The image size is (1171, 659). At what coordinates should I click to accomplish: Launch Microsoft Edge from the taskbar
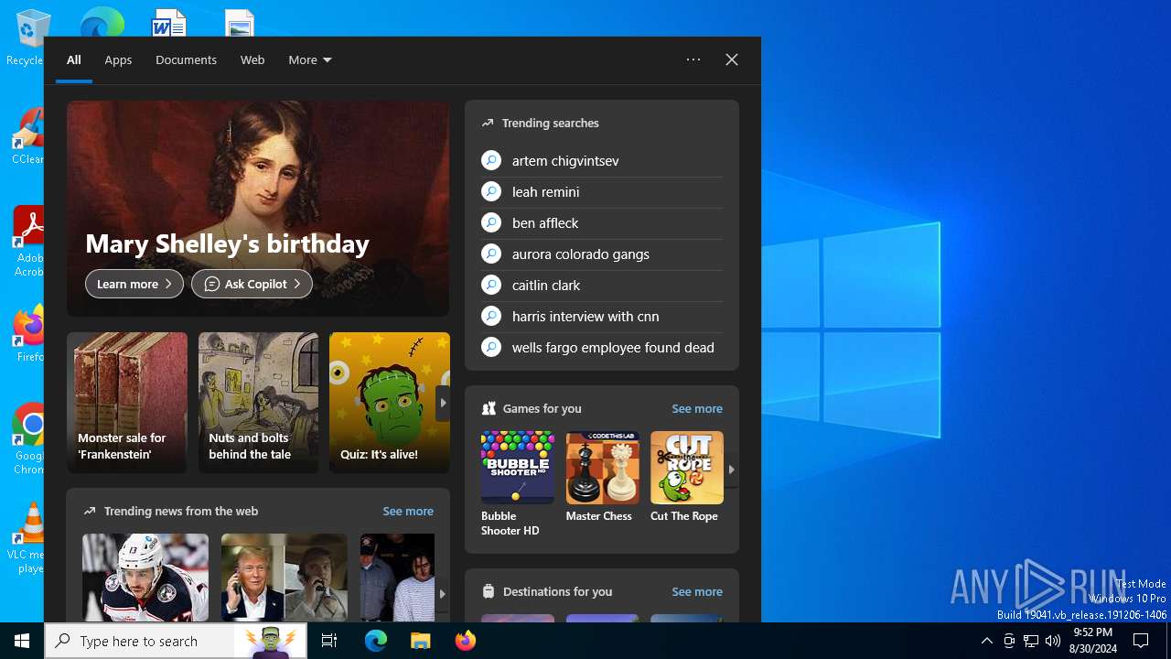tap(376, 641)
